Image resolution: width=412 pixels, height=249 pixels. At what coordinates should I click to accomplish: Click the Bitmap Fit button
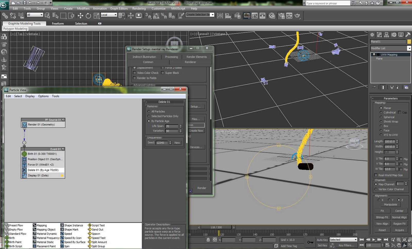(382, 217)
